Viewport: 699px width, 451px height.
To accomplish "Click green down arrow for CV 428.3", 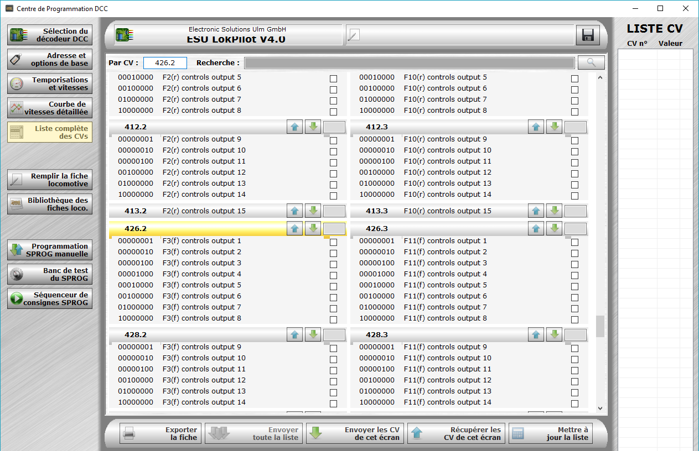I will 554,335.
